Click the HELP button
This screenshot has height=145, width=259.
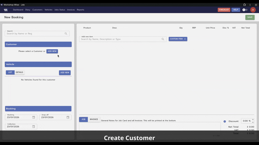point(236,10)
